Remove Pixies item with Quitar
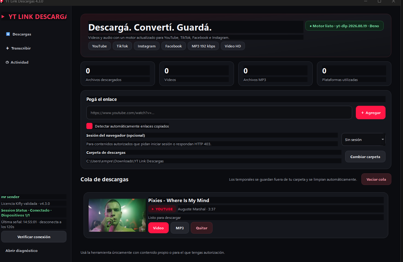The image size is (403, 262). pos(201,228)
